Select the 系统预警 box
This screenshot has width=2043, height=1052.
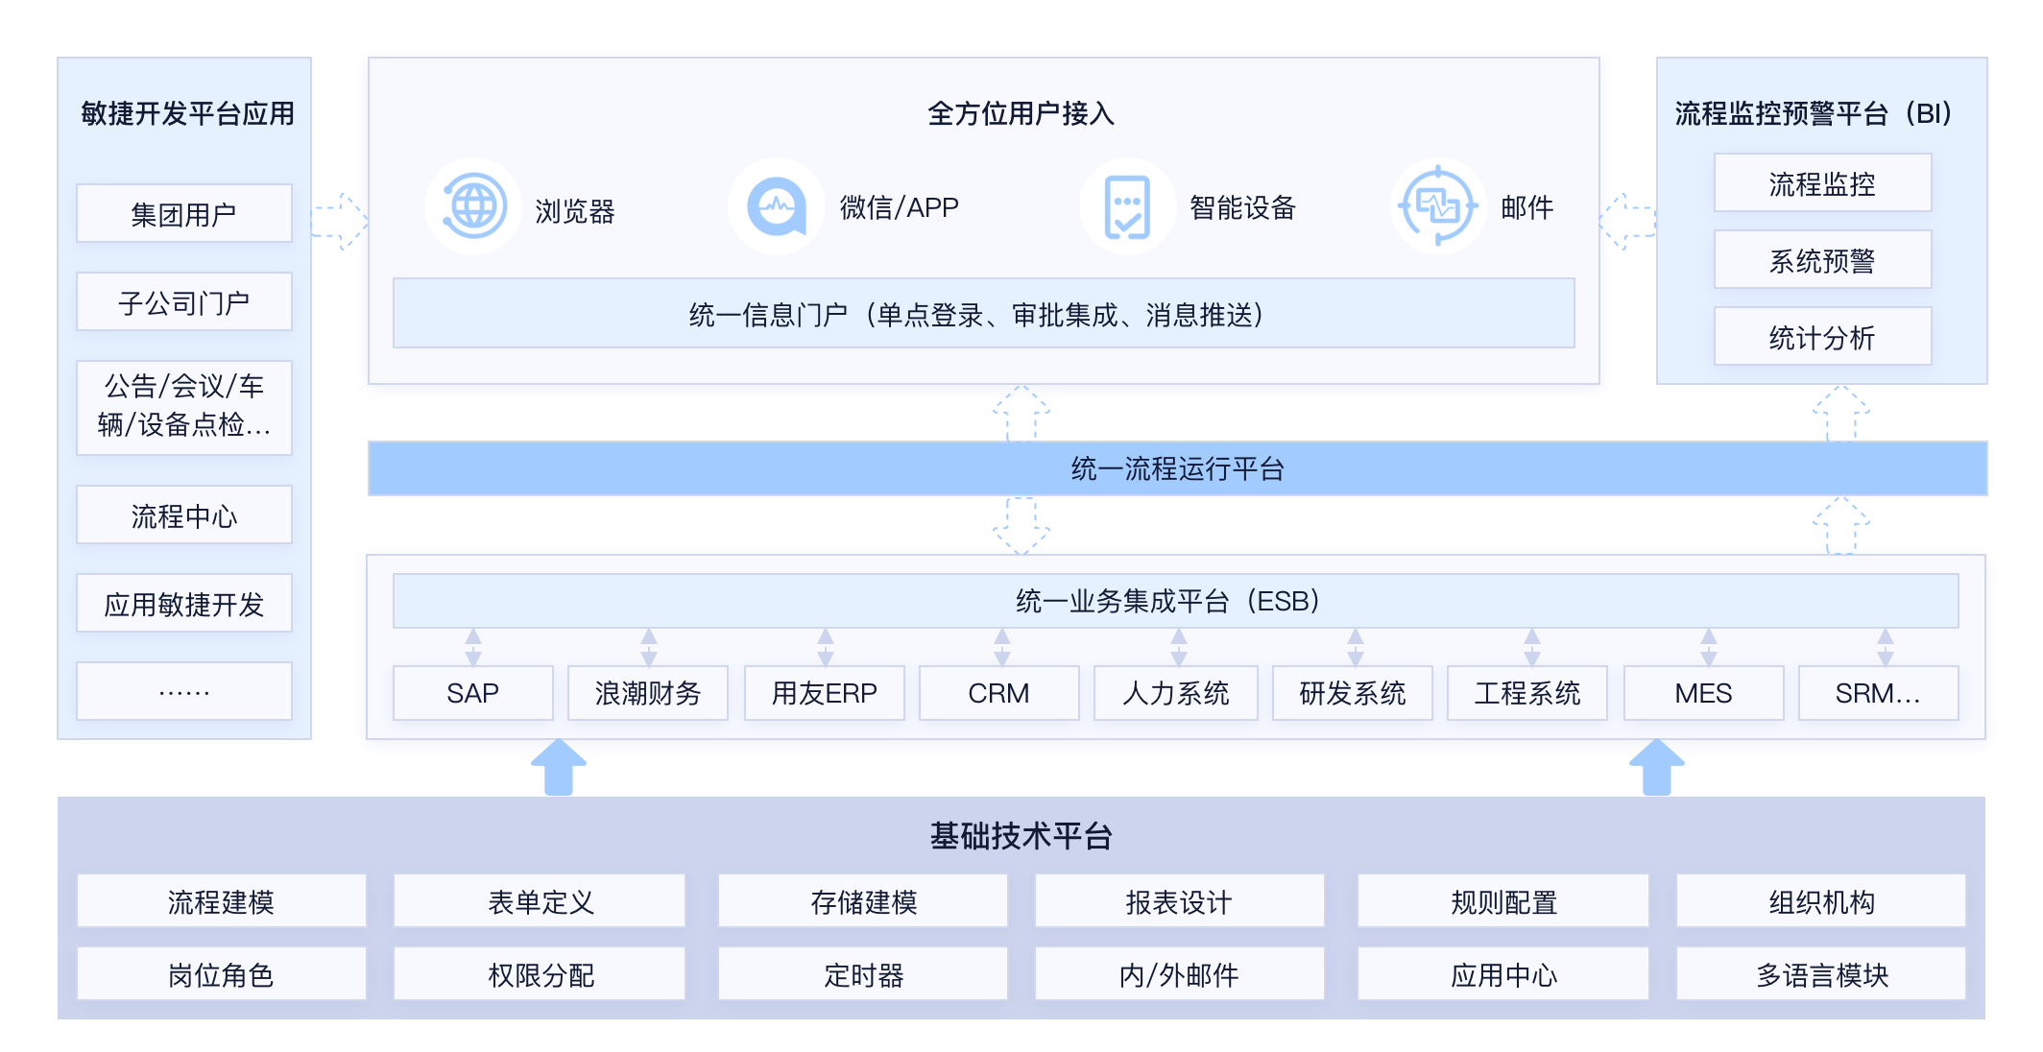(1822, 259)
